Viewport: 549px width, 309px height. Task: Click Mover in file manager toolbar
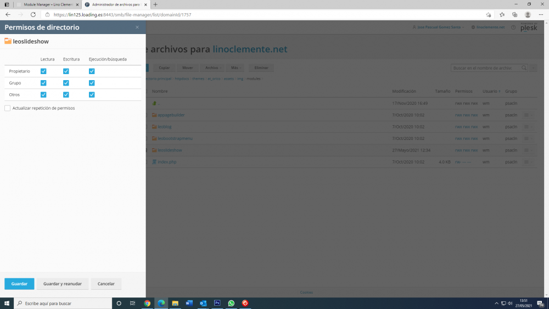pos(187,68)
